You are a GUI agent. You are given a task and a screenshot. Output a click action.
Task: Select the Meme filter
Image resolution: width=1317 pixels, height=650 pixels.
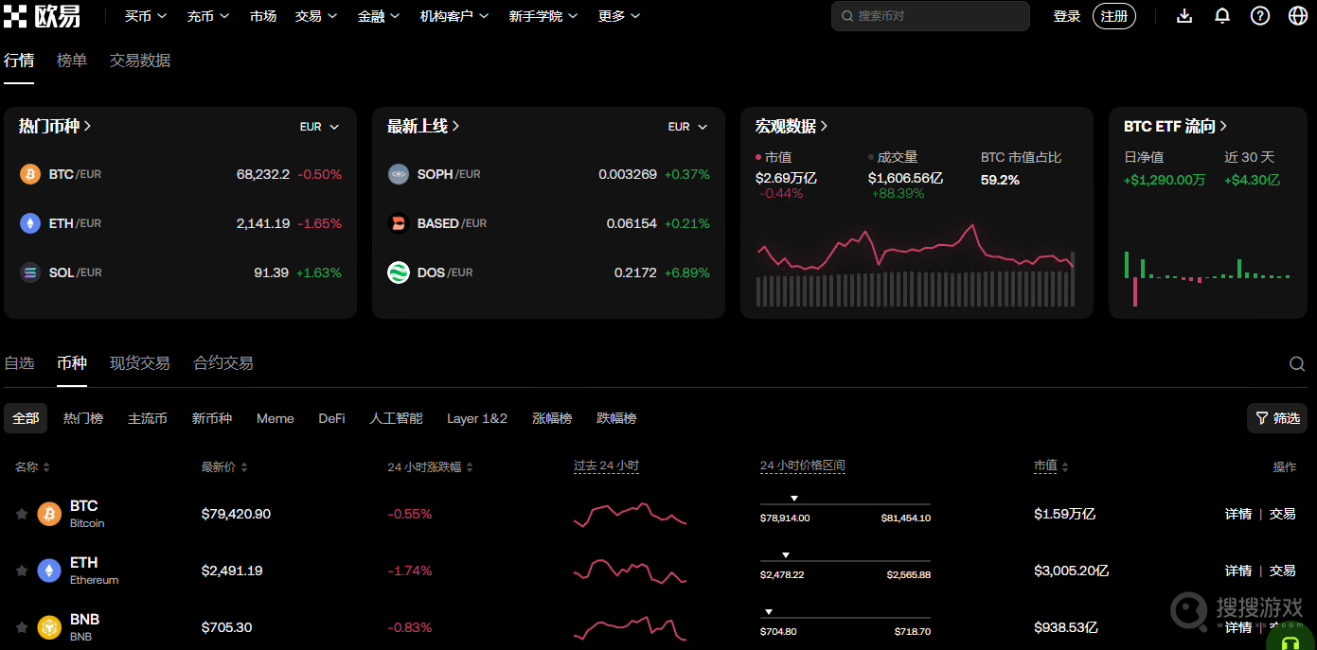coord(276,418)
